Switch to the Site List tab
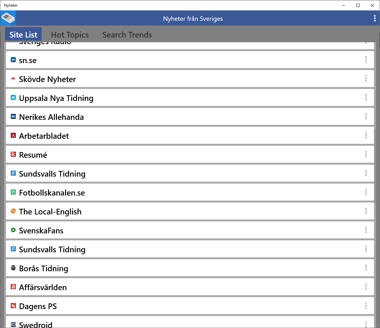This screenshot has height=328, width=380. coord(23,34)
